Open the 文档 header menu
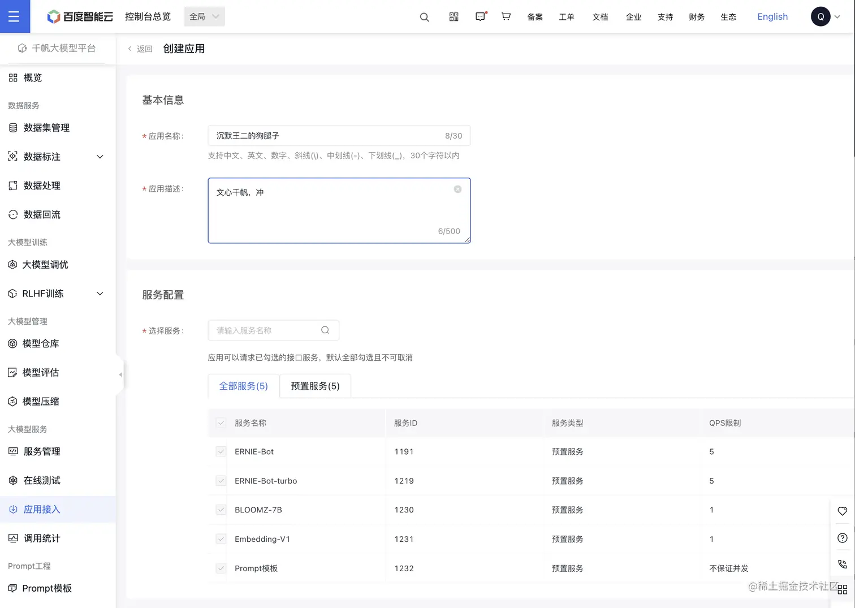This screenshot has height=608, width=855. (600, 17)
